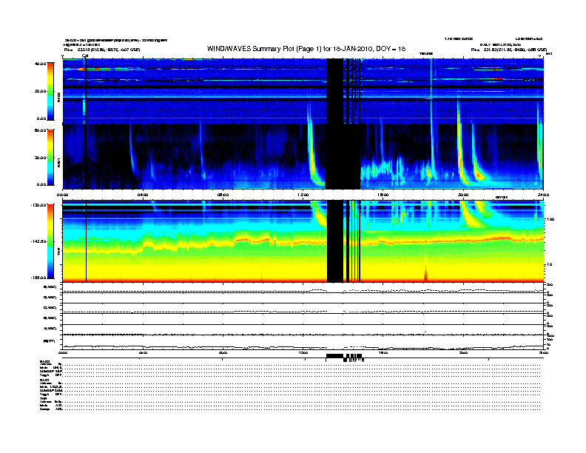Click the 12:00 time label under RAD1 spectrogram
The height and width of the screenshot is (453, 586).
coord(303,195)
